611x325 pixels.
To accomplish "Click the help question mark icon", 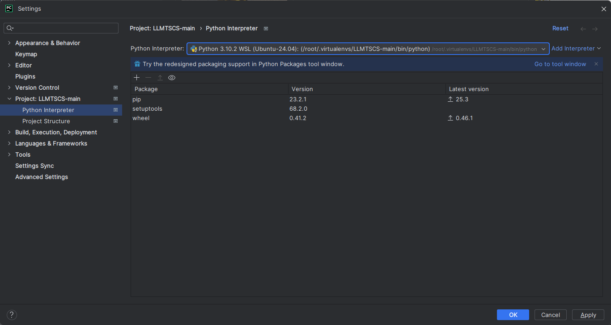I will [x=12, y=315].
